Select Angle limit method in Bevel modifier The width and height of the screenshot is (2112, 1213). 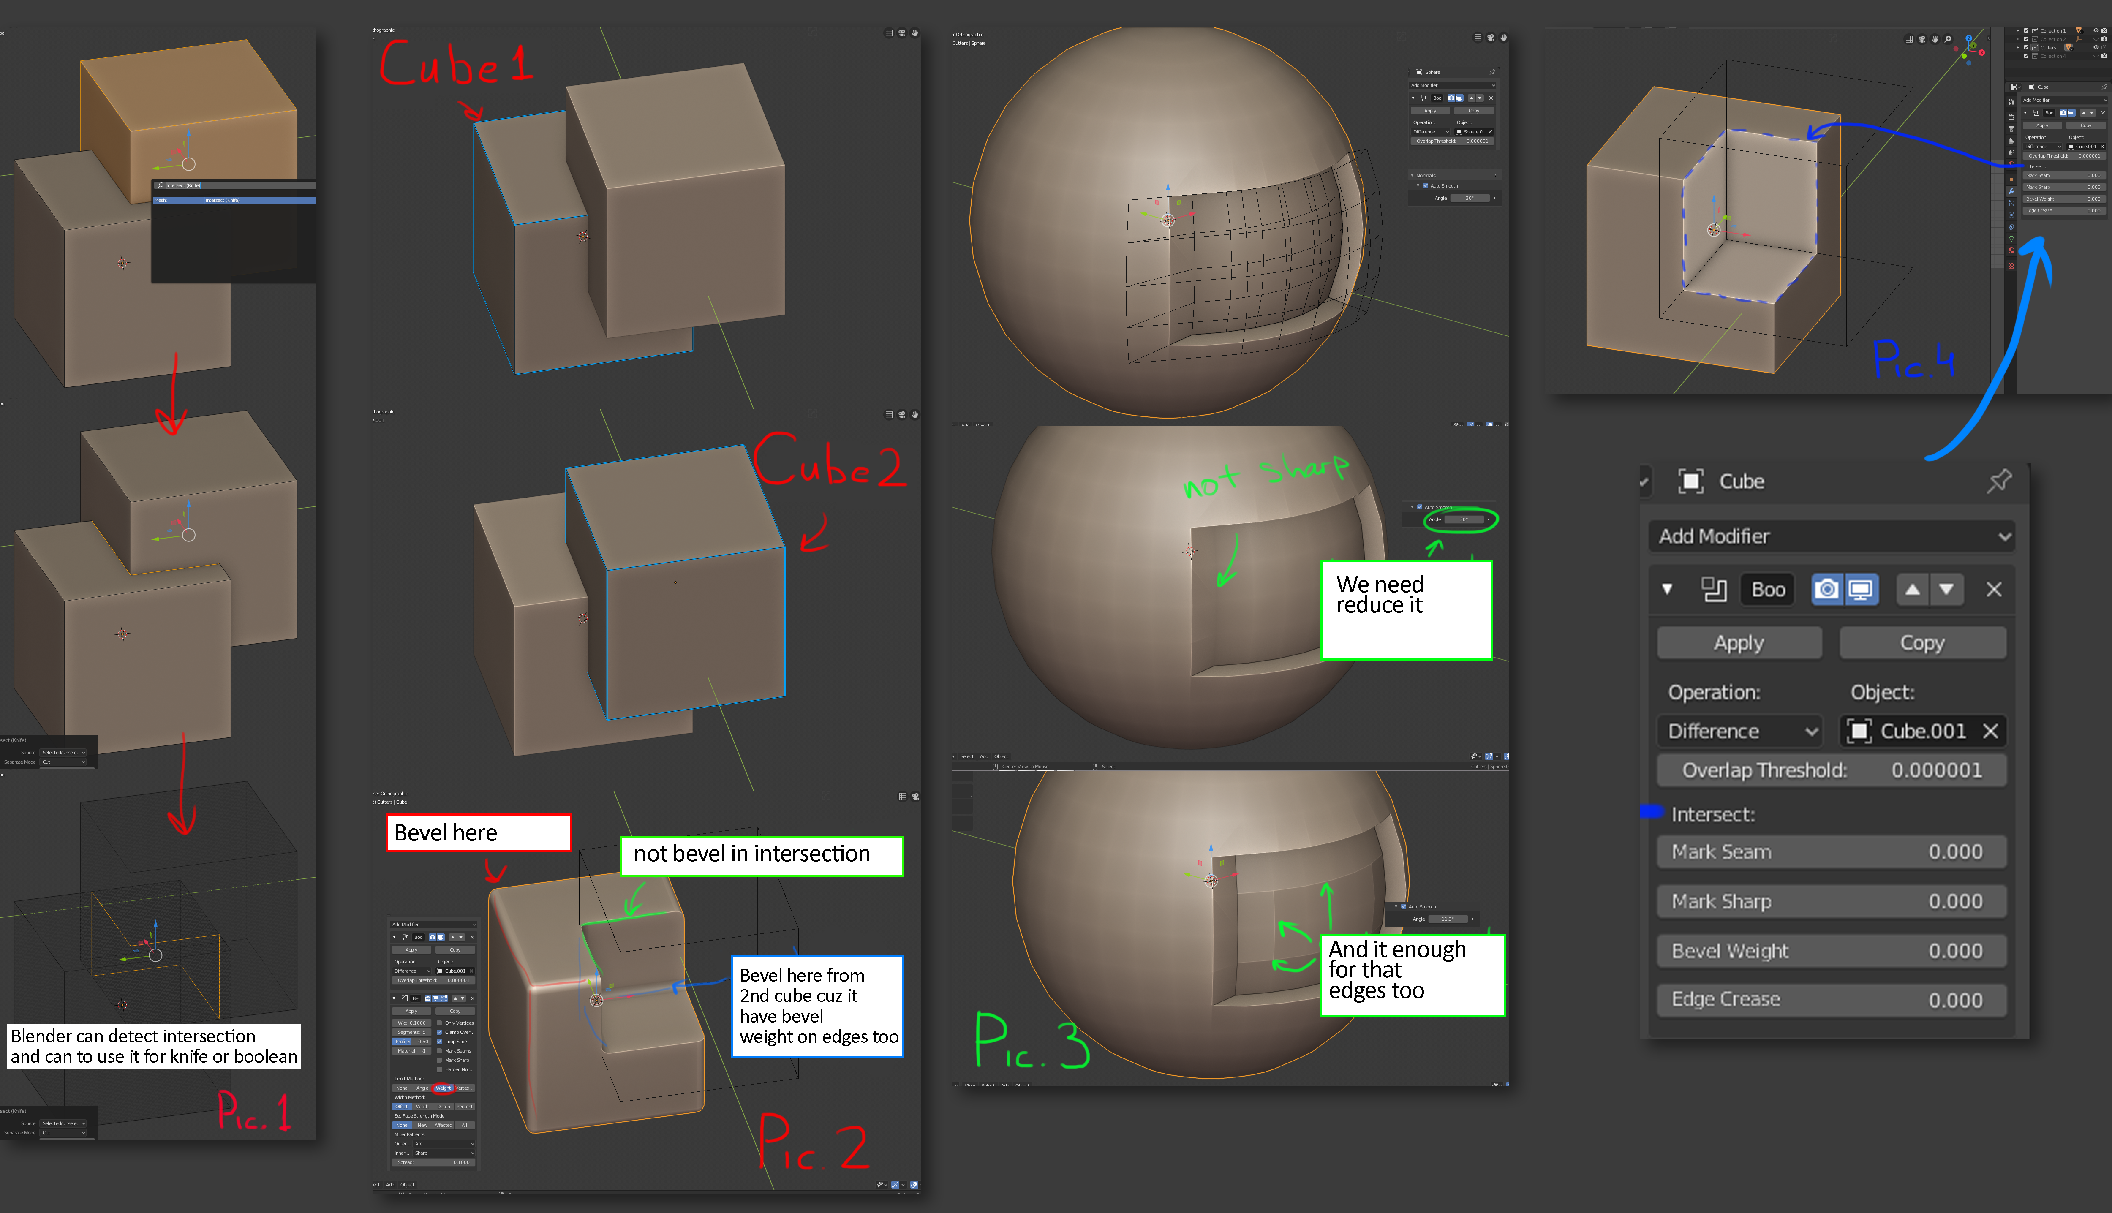click(422, 1088)
